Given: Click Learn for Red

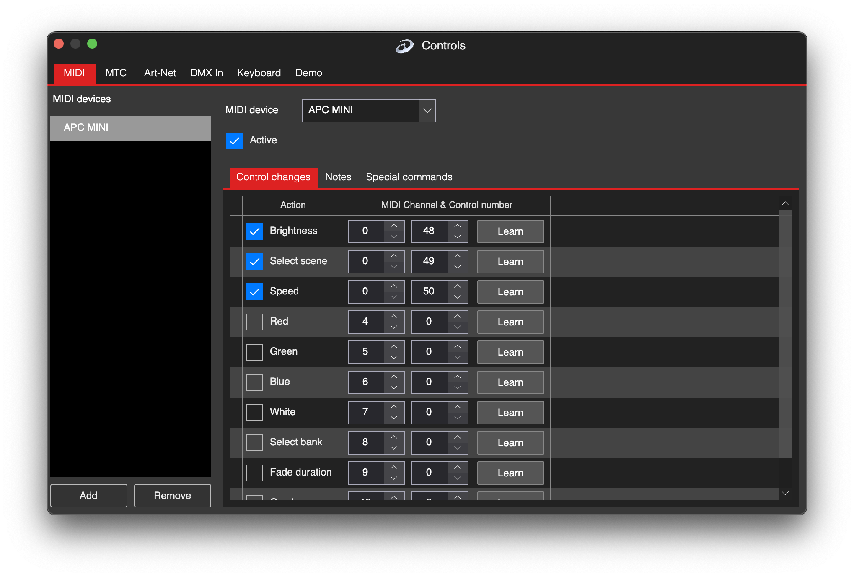Looking at the screenshot, I should (x=510, y=322).
